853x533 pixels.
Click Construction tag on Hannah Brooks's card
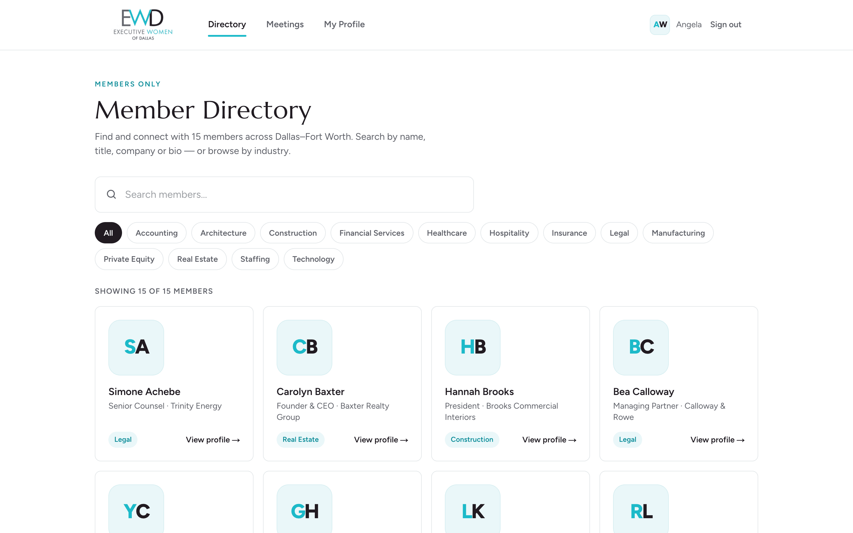472,440
